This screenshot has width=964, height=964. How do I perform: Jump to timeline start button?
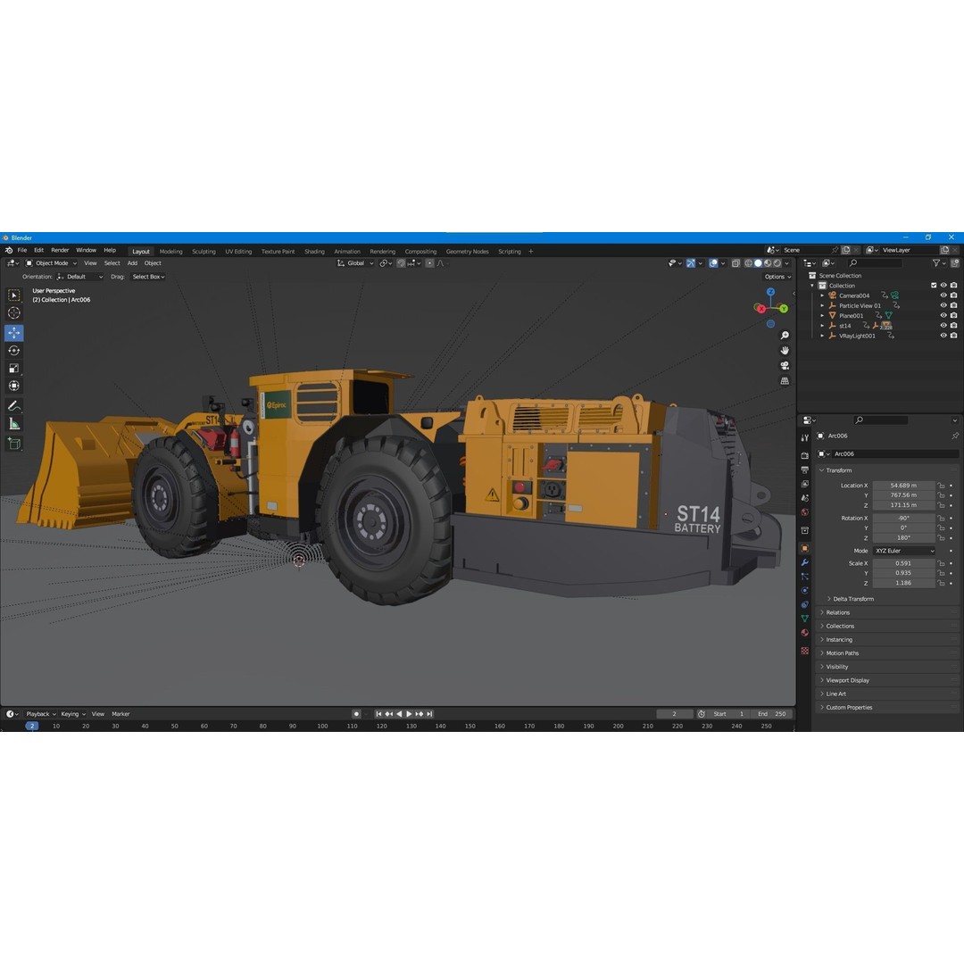378,714
